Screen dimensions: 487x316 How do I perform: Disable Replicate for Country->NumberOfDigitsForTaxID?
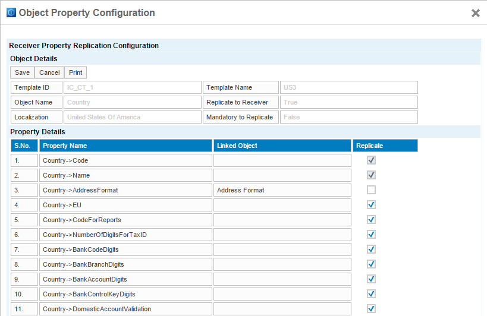point(371,235)
